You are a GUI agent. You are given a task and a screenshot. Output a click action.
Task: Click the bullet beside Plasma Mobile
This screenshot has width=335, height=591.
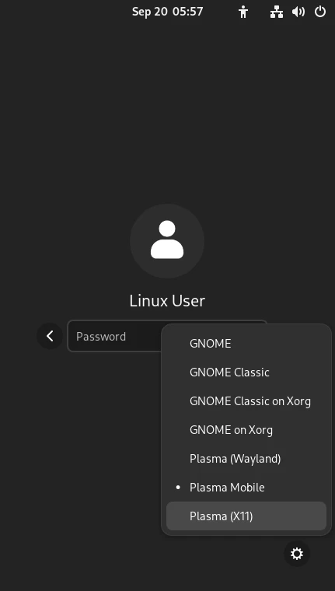[x=178, y=488]
